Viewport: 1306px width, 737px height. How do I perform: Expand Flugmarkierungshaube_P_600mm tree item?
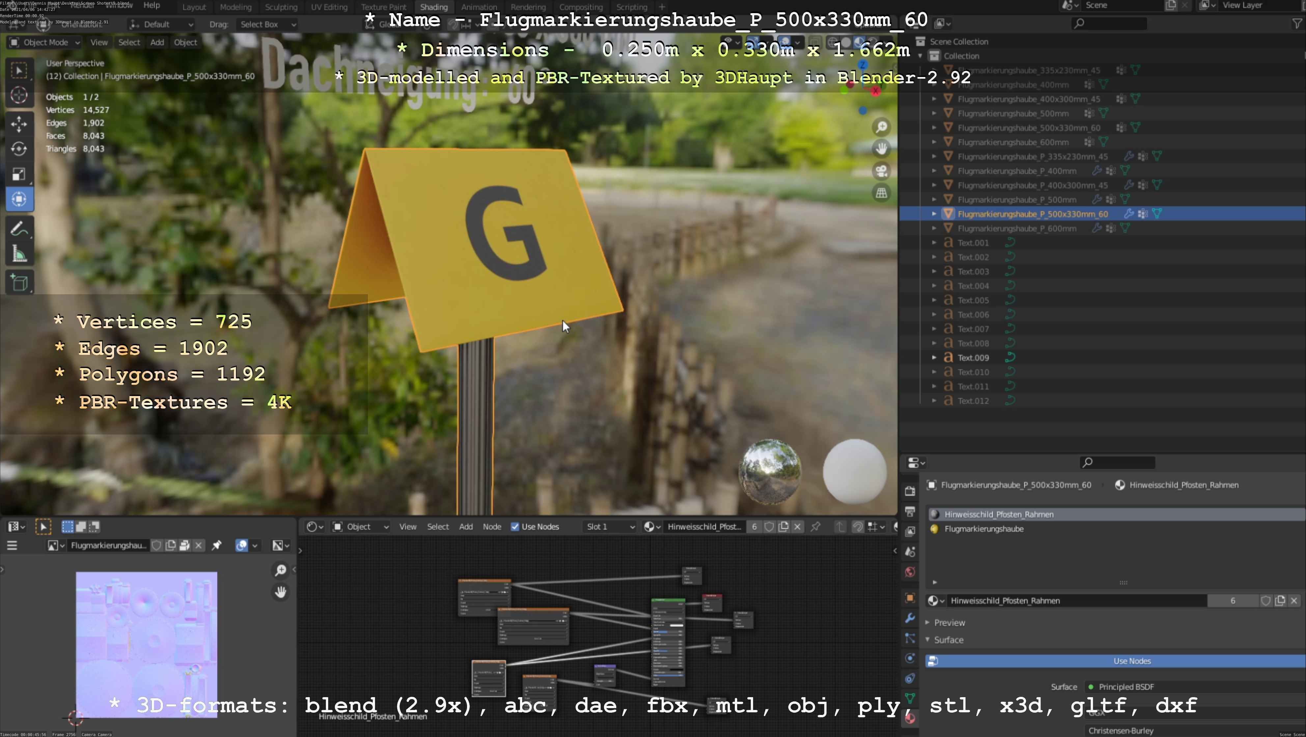[x=934, y=228]
